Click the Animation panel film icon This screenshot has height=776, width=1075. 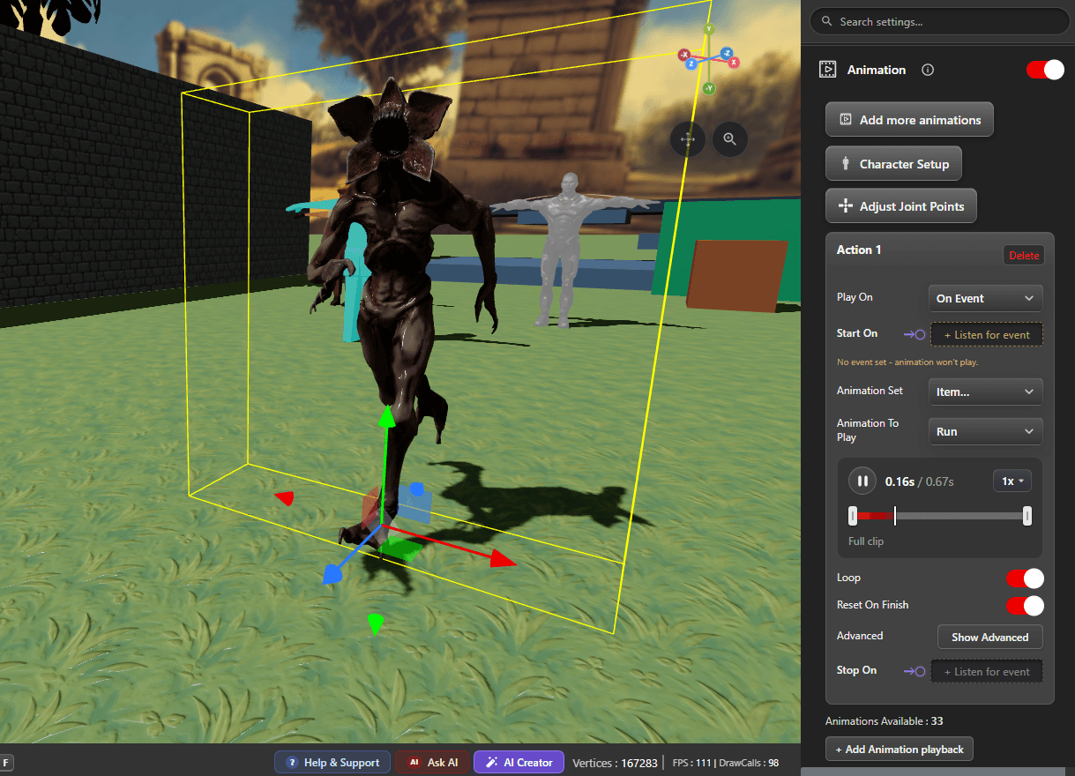point(827,70)
